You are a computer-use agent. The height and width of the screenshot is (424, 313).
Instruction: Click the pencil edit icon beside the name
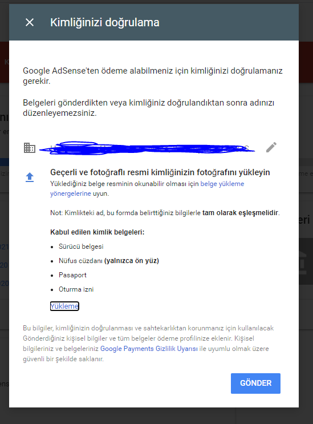[x=271, y=147]
